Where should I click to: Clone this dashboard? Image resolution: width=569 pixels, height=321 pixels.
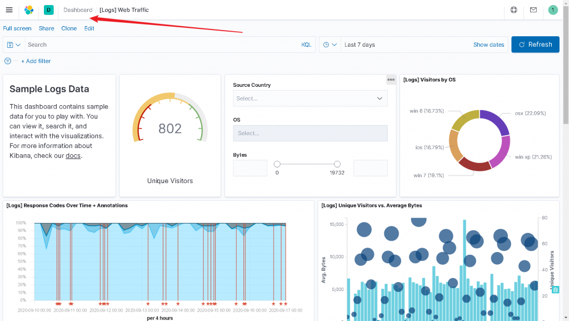(x=69, y=28)
